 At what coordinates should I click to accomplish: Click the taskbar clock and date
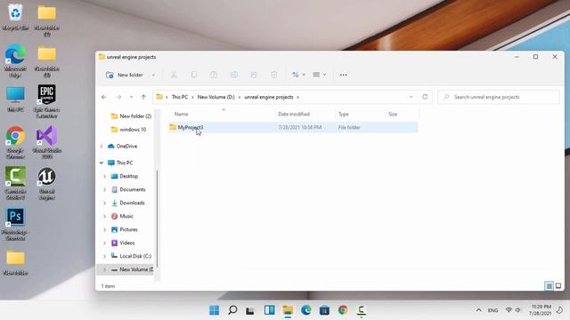click(x=541, y=310)
